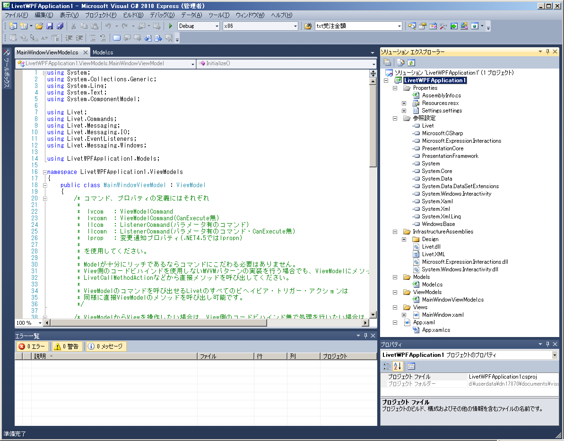The width and height of the screenshot is (564, 441).
Task: Click the Undo arrow icon
Action: pyautogui.click(x=107, y=26)
